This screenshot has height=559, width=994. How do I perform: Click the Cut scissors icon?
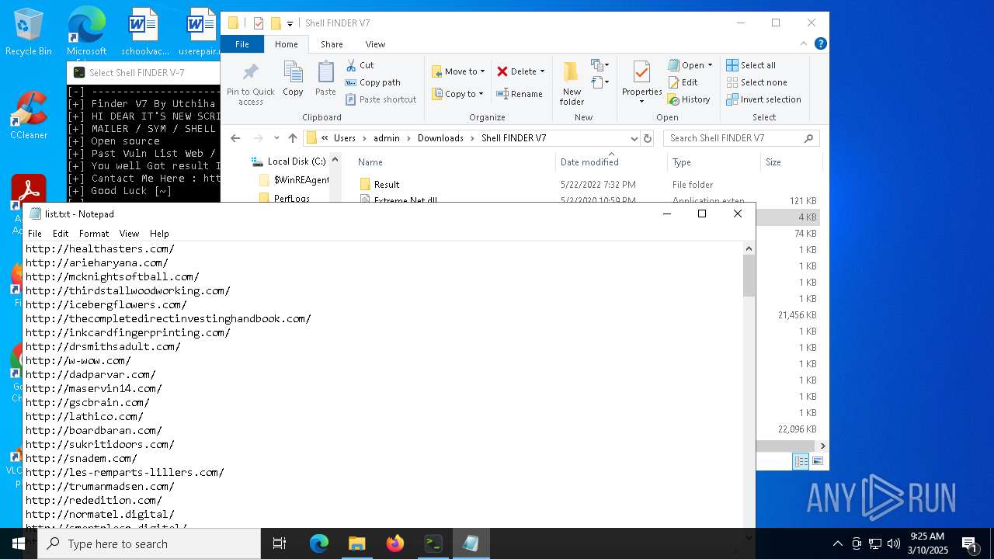351,65
